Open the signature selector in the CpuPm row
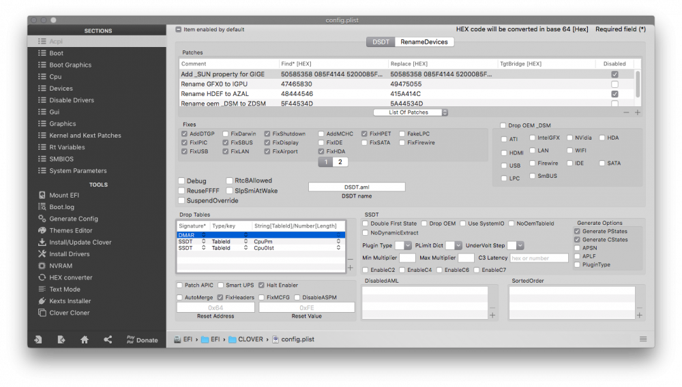Image resolution: width=682 pixels, height=387 pixels. [x=203, y=241]
